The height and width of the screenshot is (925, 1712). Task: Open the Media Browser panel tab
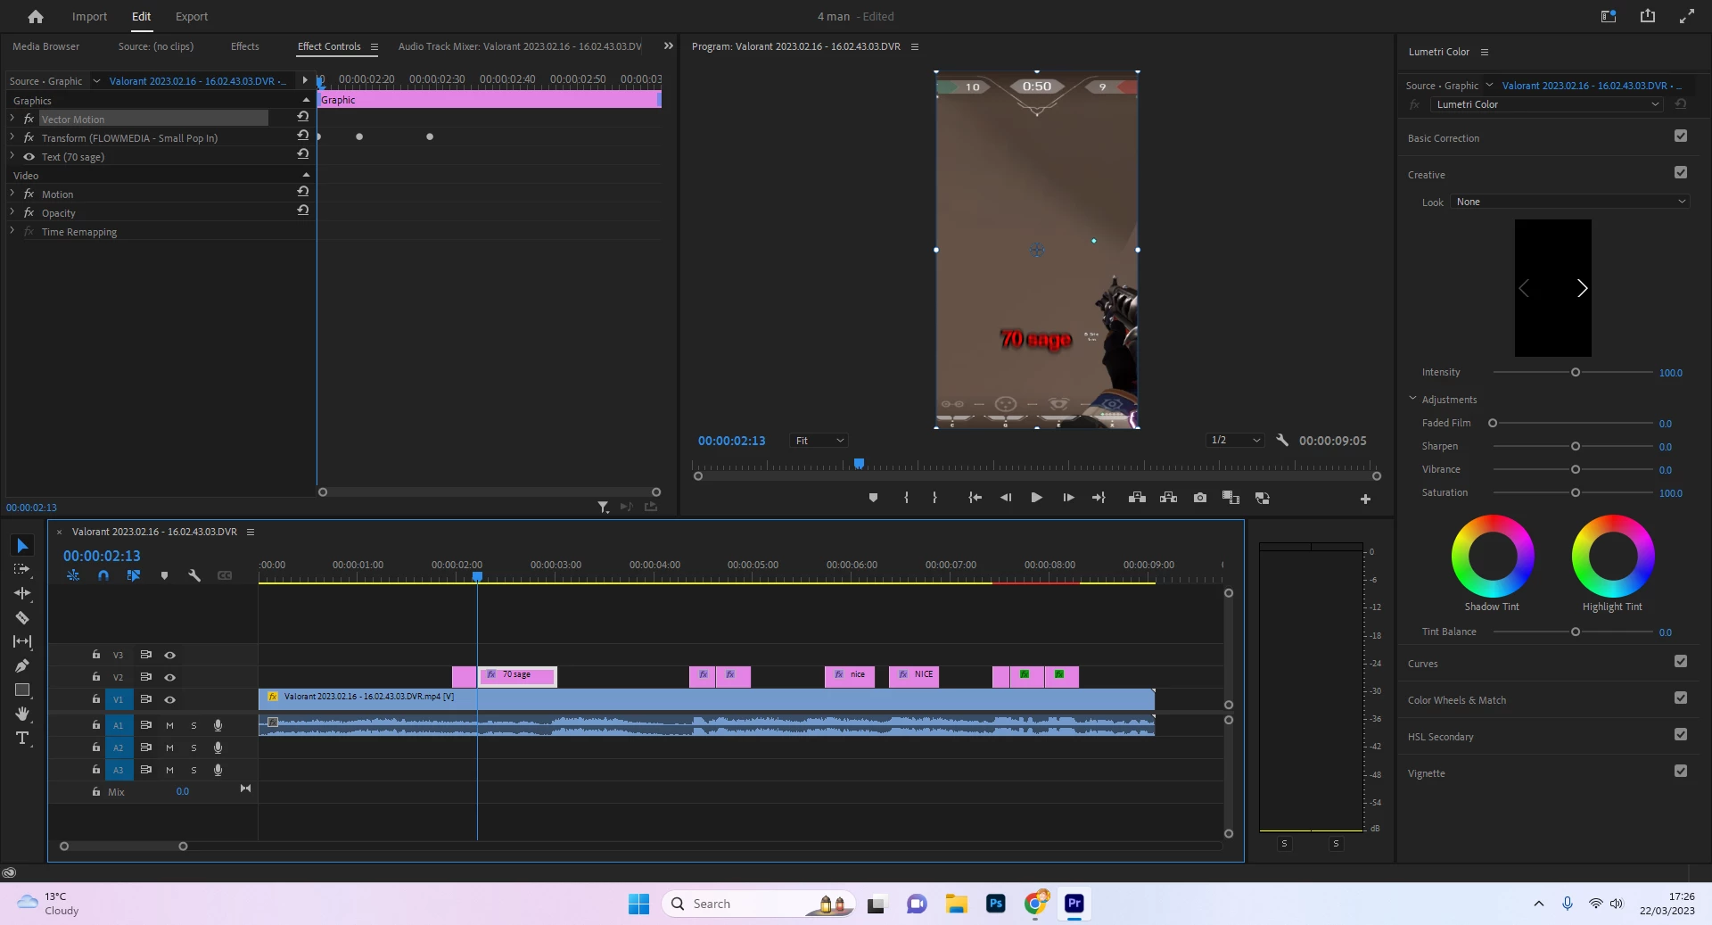click(x=45, y=46)
